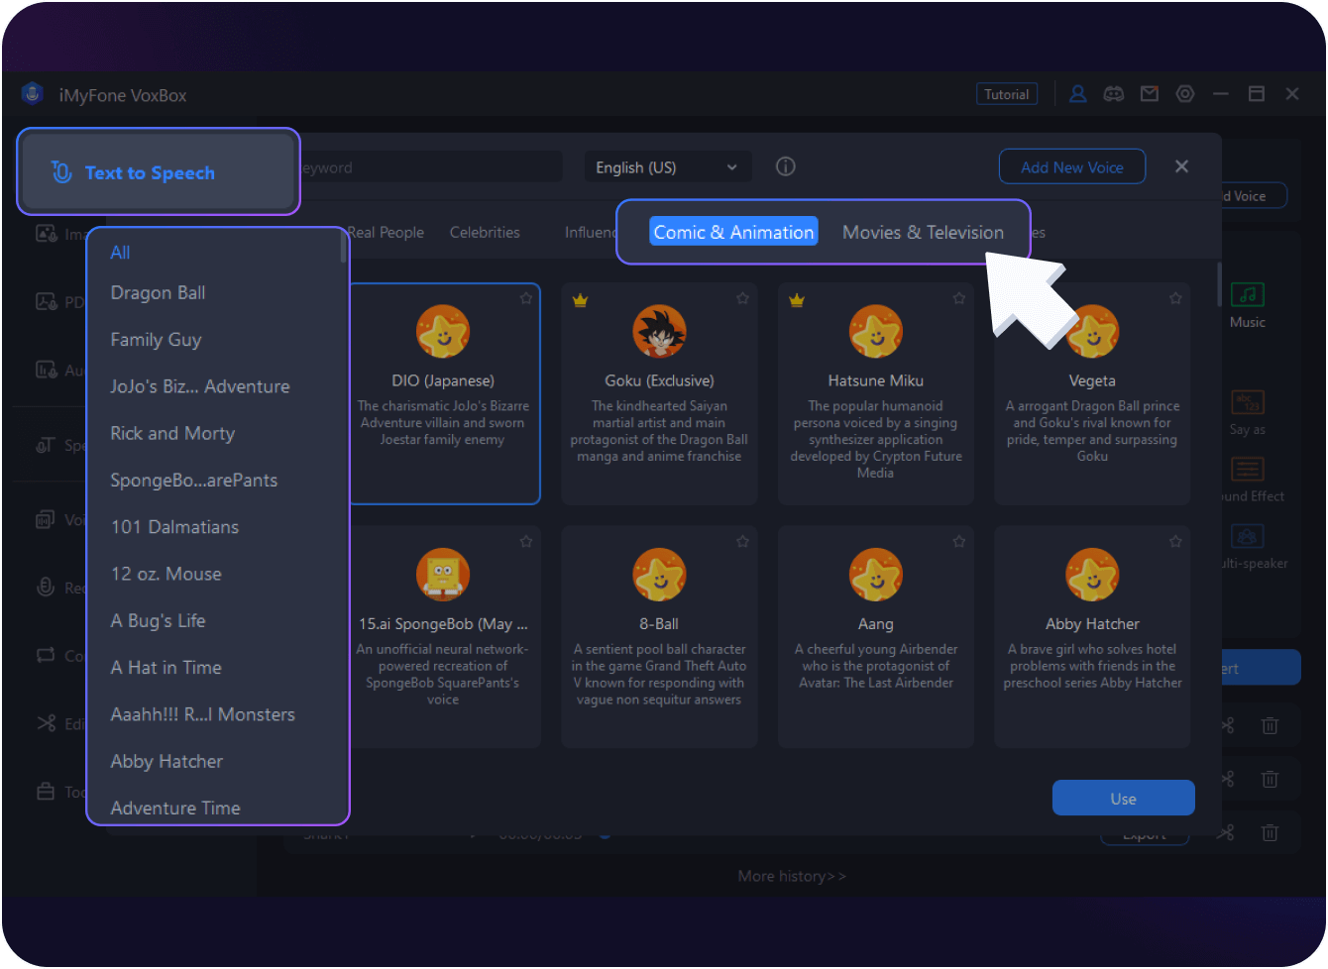
Task: Click the Text to Speech microphone icon
Action: [61, 172]
